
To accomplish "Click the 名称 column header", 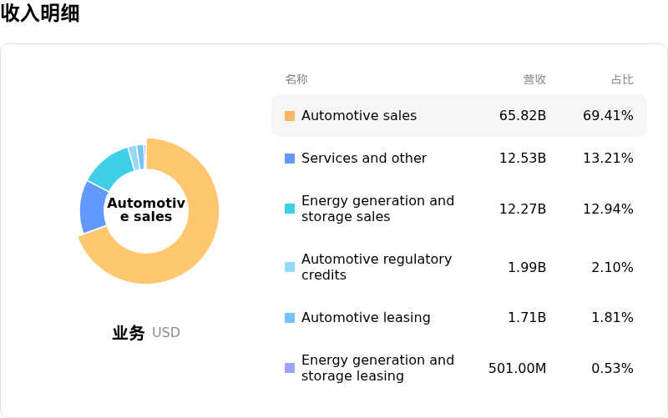I will pos(296,79).
